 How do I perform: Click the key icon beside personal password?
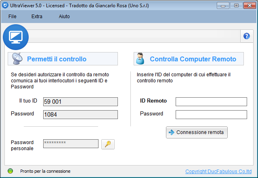pyautogui.click(x=108, y=144)
